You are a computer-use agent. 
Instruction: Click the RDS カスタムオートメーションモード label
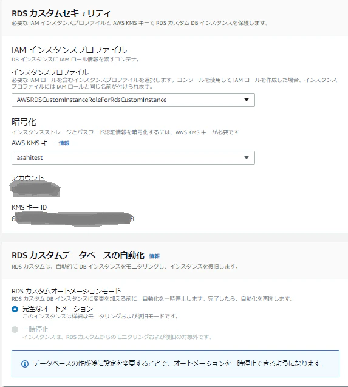(66, 291)
